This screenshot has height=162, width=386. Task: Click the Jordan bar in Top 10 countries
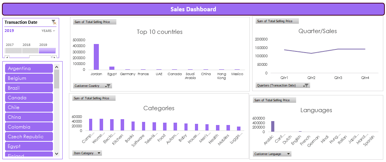[x=96, y=57]
